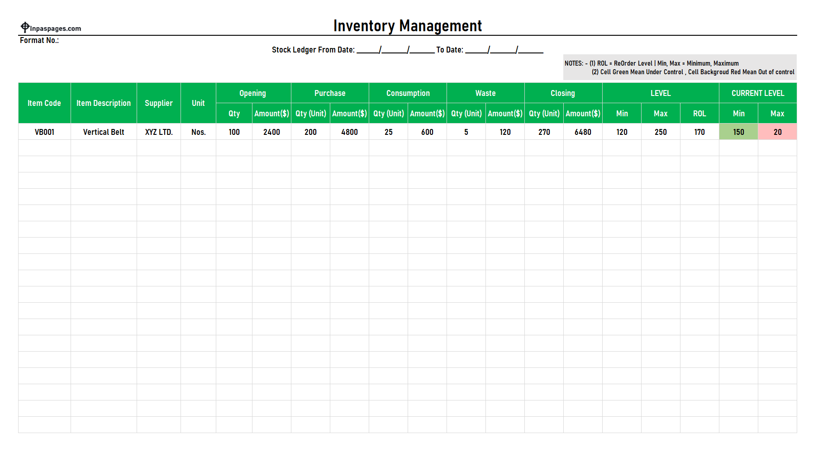The image size is (837, 467).
Task: Select consumption quantity cell 25
Action: click(x=388, y=132)
